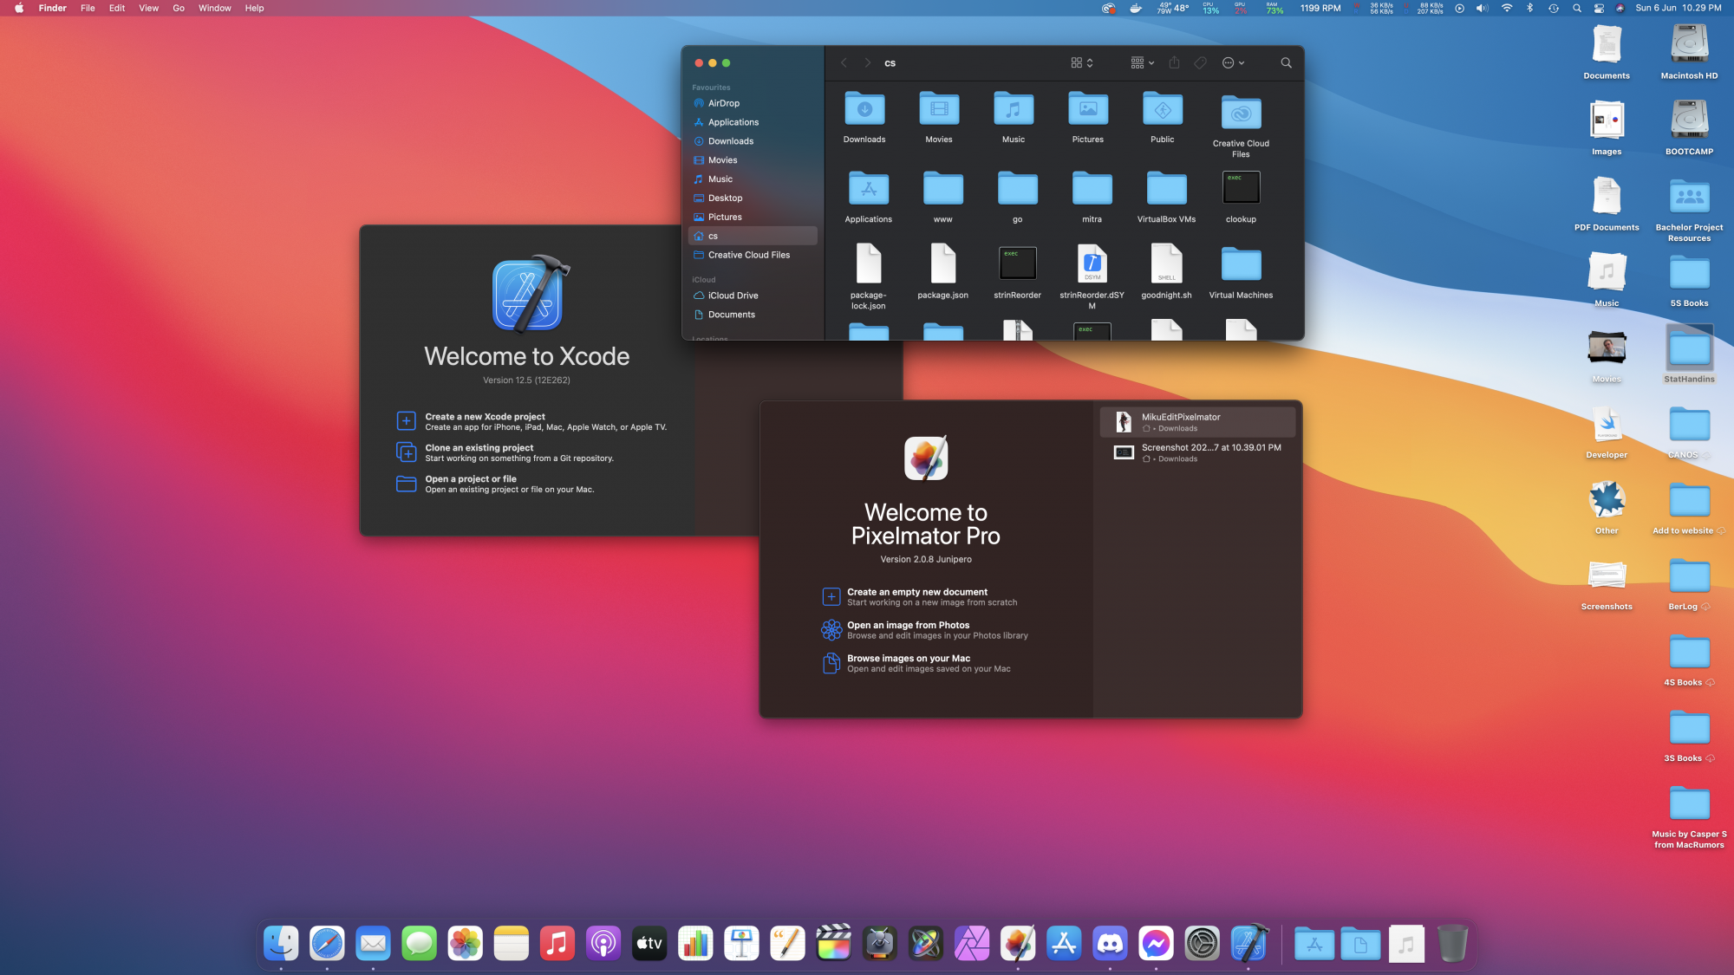Open the Finder group-by dropdown
1734x975 pixels.
point(1142,63)
